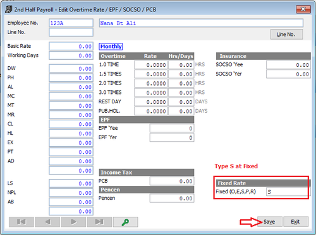Edit the PCB income tax field

172,181
